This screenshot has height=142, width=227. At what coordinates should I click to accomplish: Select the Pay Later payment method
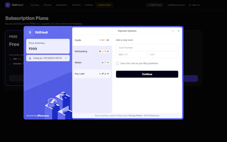point(92,74)
